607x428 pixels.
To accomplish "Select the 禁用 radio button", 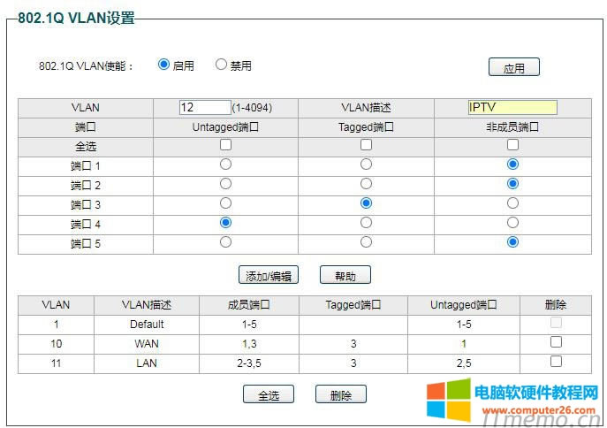I will coord(221,65).
